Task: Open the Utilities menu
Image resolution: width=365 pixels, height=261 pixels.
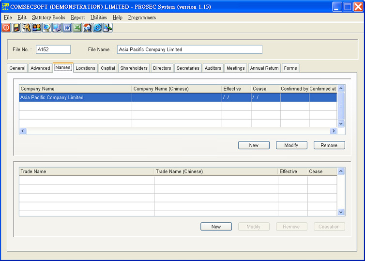Action: point(98,17)
